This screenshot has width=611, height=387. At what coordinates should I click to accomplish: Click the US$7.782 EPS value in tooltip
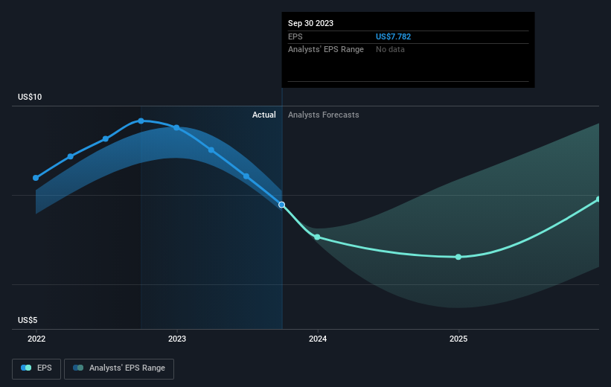tap(393, 36)
